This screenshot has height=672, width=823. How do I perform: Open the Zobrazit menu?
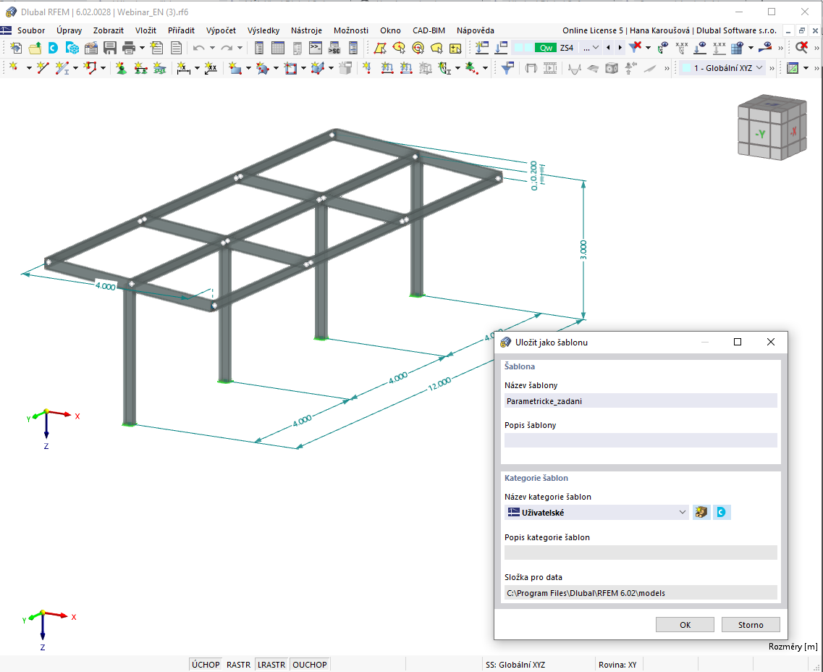109,30
